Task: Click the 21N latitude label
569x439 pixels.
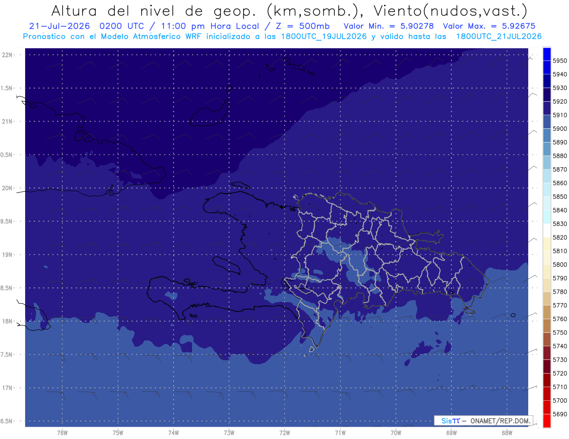Action: [8, 121]
